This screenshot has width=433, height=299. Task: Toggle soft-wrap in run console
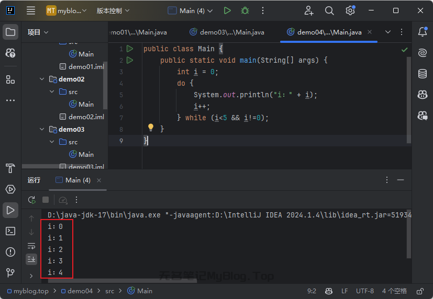[31, 246]
